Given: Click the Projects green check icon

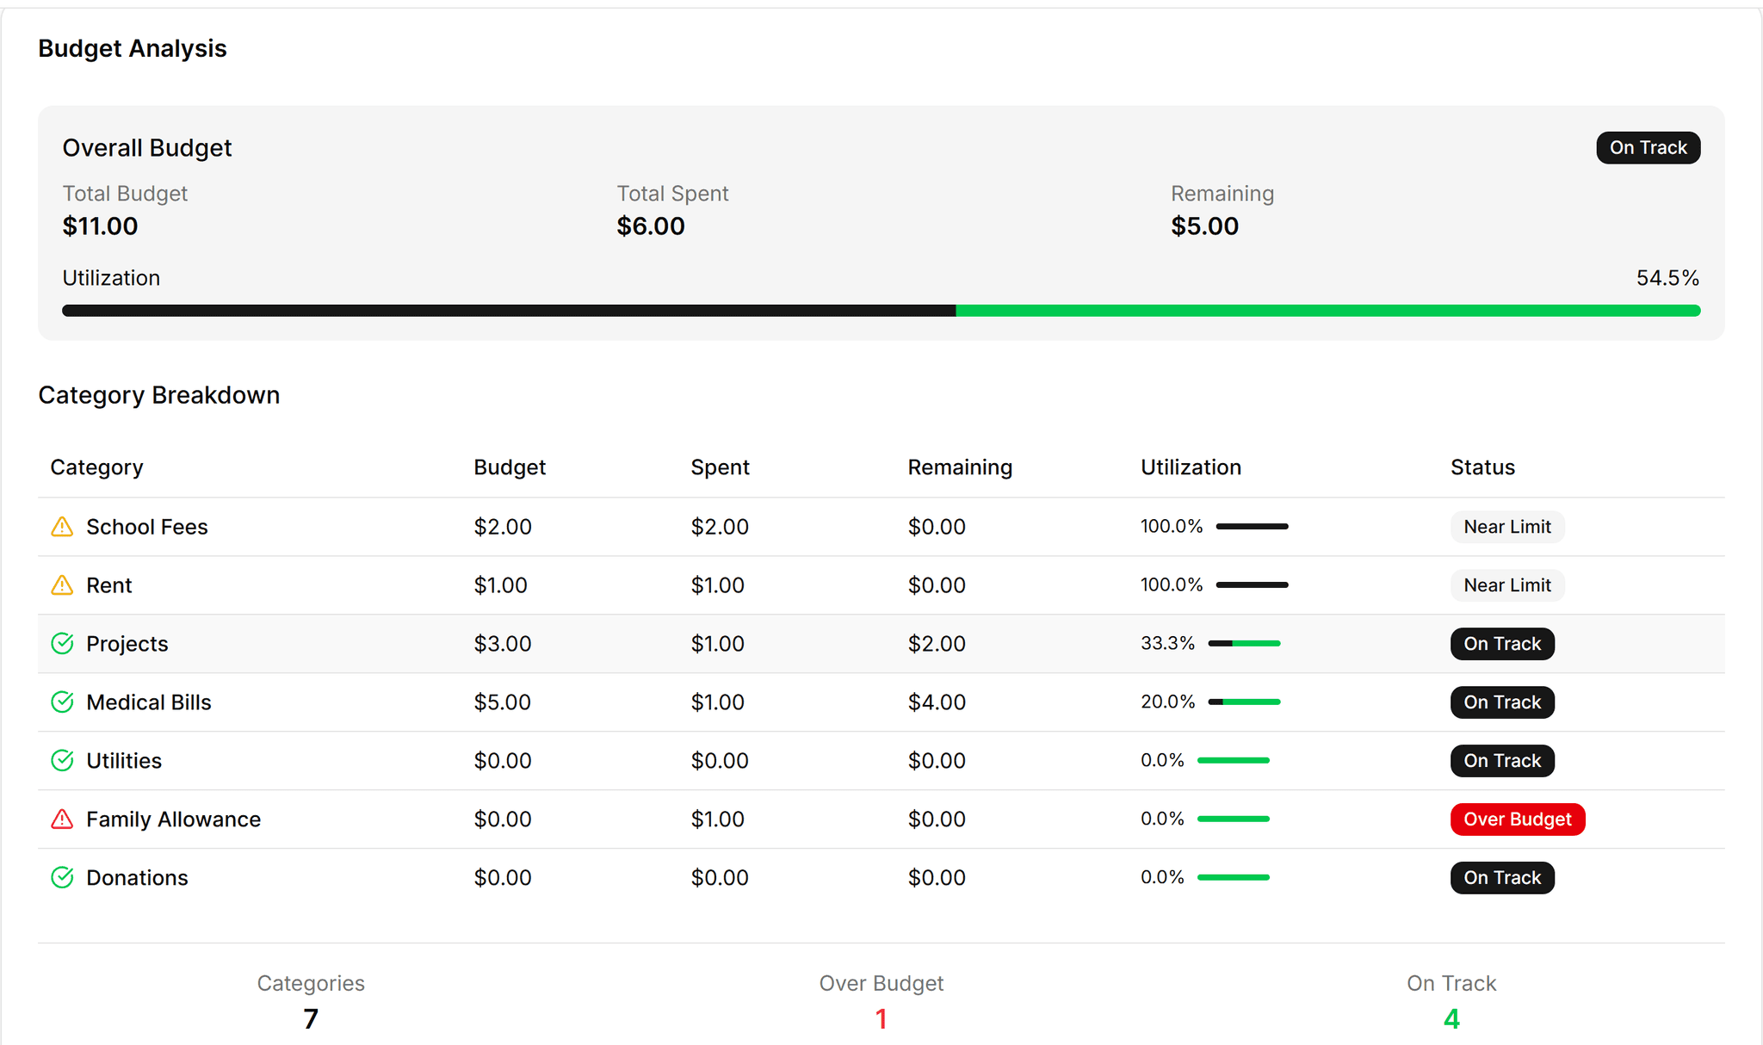Looking at the screenshot, I should click(62, 644).
